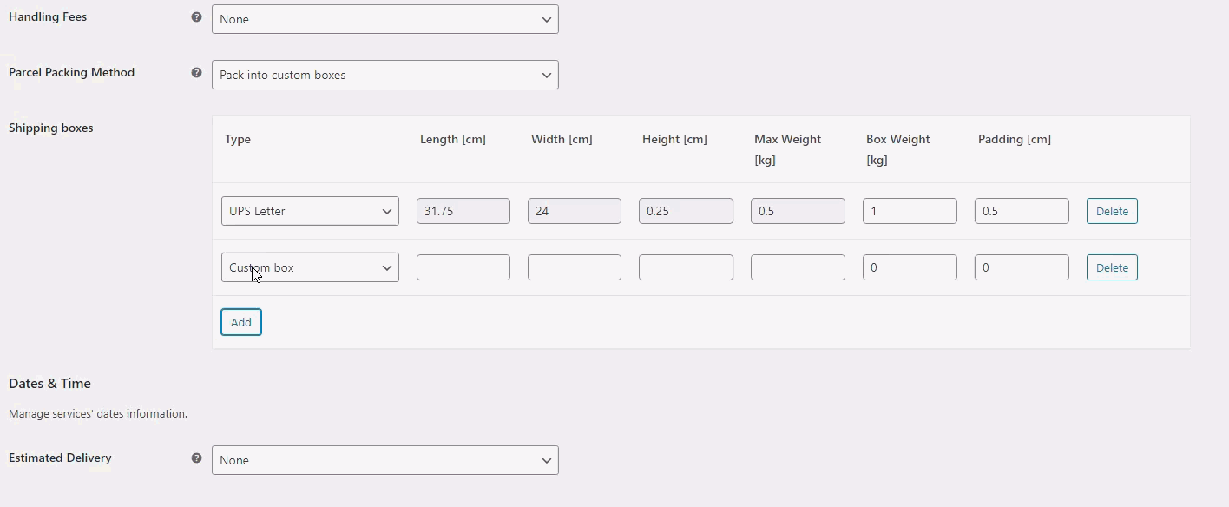This screenshot has width=1229, height=507.
Task: Click the Custom box Height field
Action: point(686,267)
